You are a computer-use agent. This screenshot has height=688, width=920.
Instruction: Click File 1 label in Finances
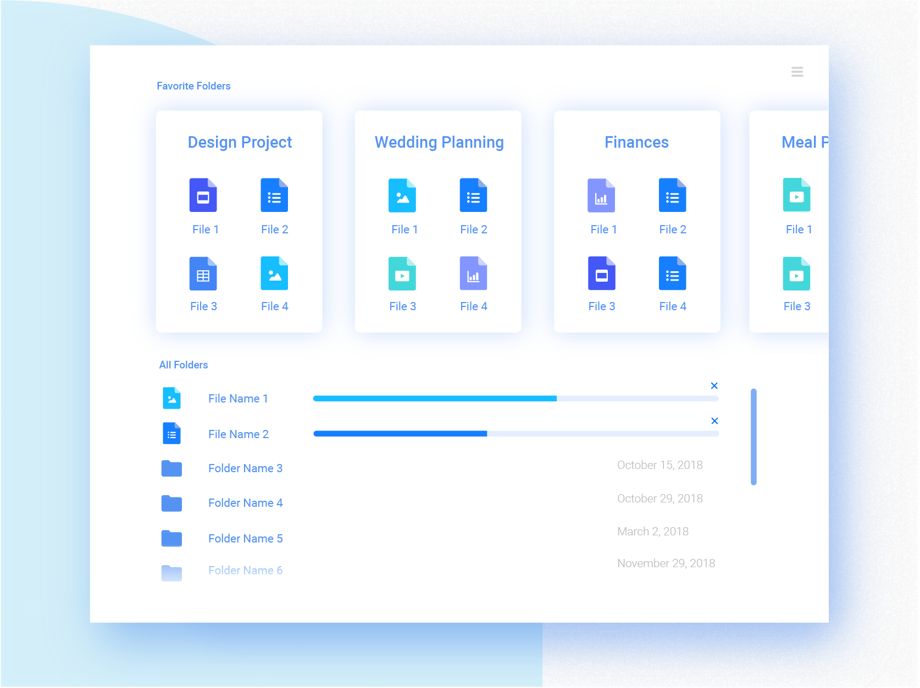point(603,230)
